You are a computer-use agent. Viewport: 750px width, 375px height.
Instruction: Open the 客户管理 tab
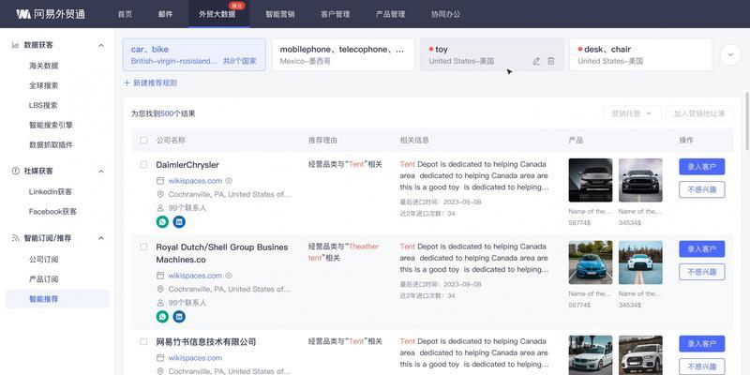click(x=336, y=14)
